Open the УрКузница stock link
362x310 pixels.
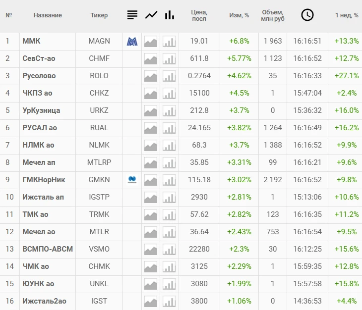click(x=41, y=110)
